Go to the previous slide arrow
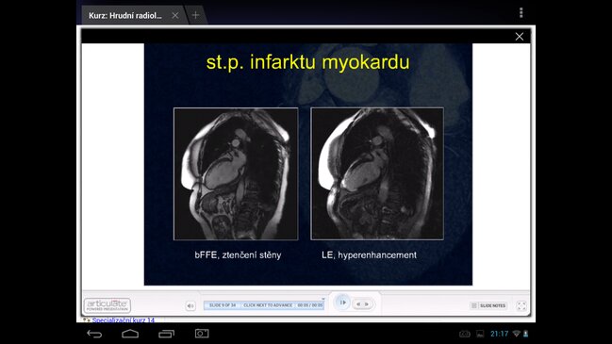Screen dimensions: 612x344 [x=358, y=303]
